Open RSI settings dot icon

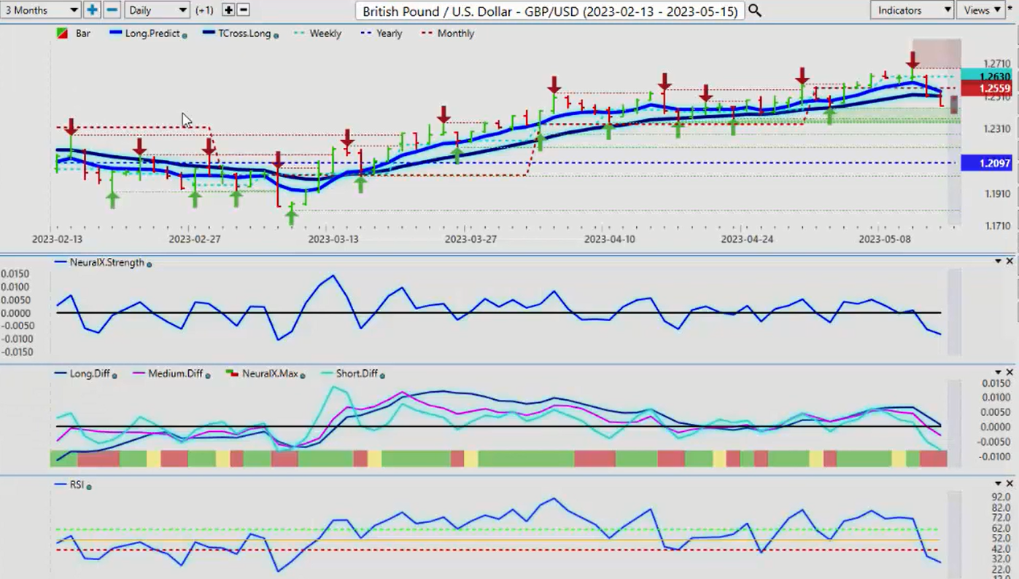[89, 486]
